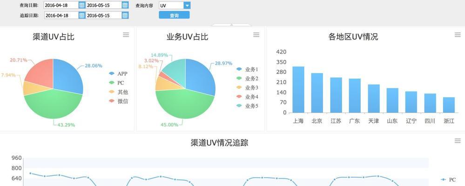Toggle the PC legend in channel pie

point(116,83)
